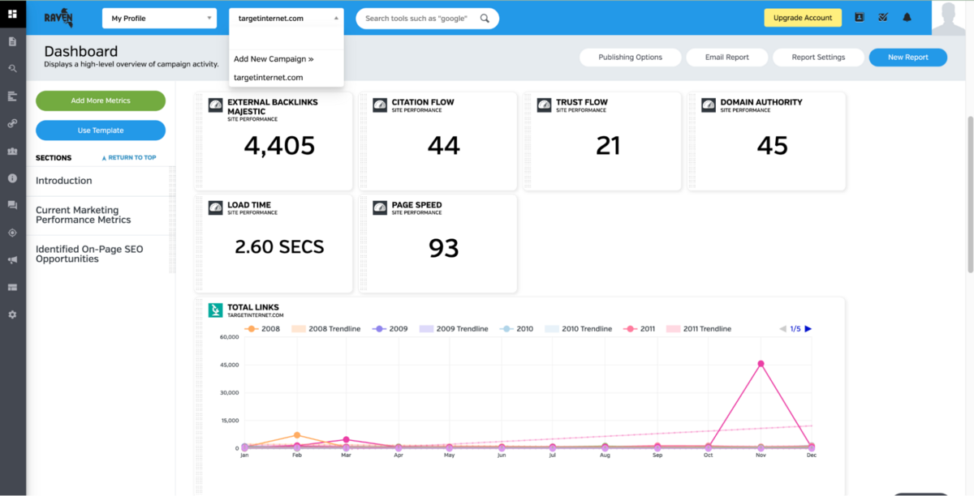Click the search magnifier in search box
Screen dimensions: 974x496
485,18
